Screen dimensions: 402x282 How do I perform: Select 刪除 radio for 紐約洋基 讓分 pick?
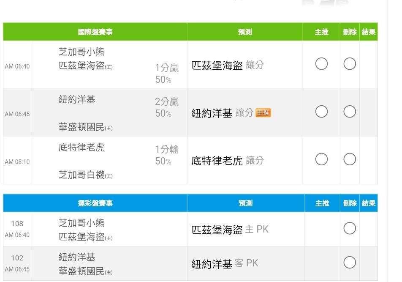pos(350,112)
